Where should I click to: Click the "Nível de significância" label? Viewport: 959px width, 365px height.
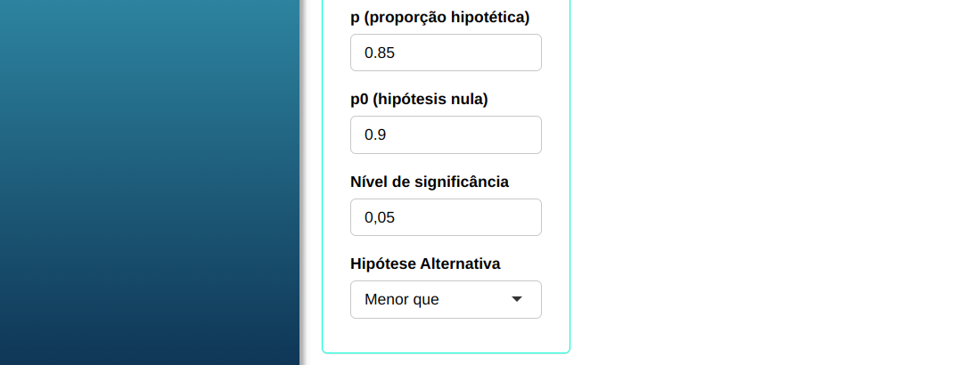430,182
